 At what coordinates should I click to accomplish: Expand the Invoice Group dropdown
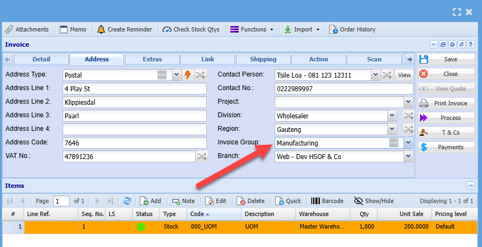(x=408, y=143)
